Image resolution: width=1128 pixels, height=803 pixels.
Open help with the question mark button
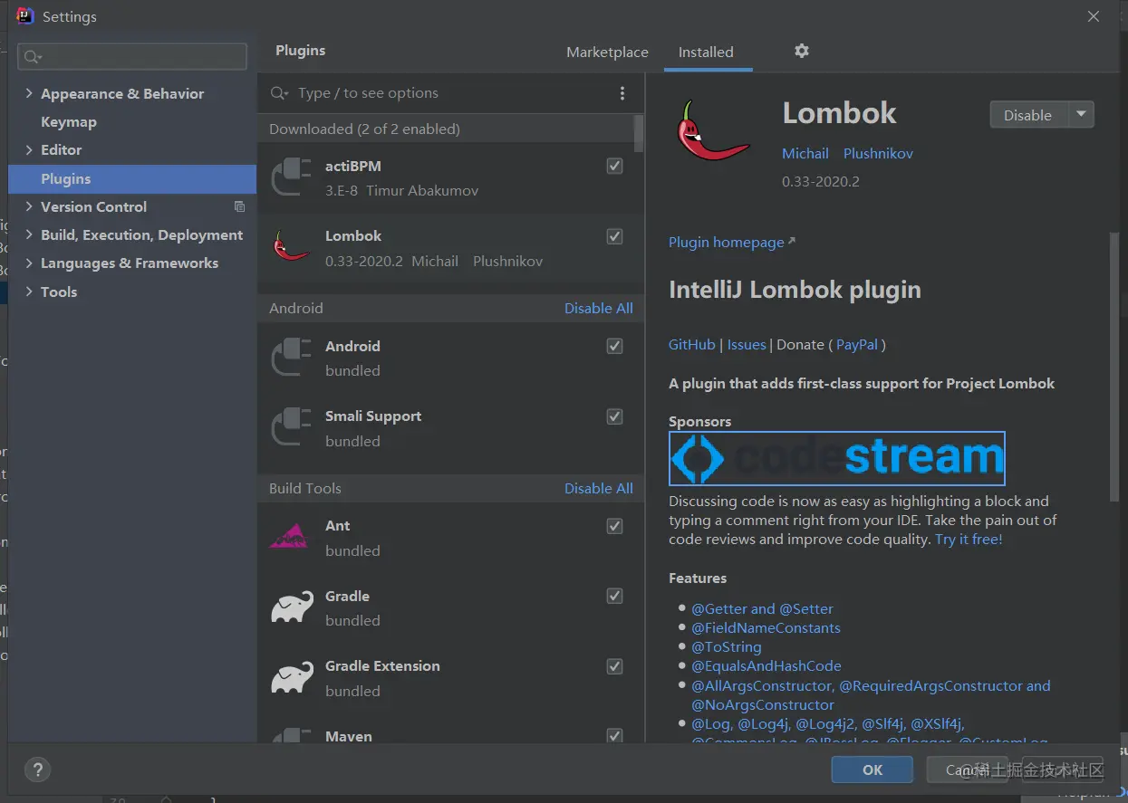pos(37,770)
